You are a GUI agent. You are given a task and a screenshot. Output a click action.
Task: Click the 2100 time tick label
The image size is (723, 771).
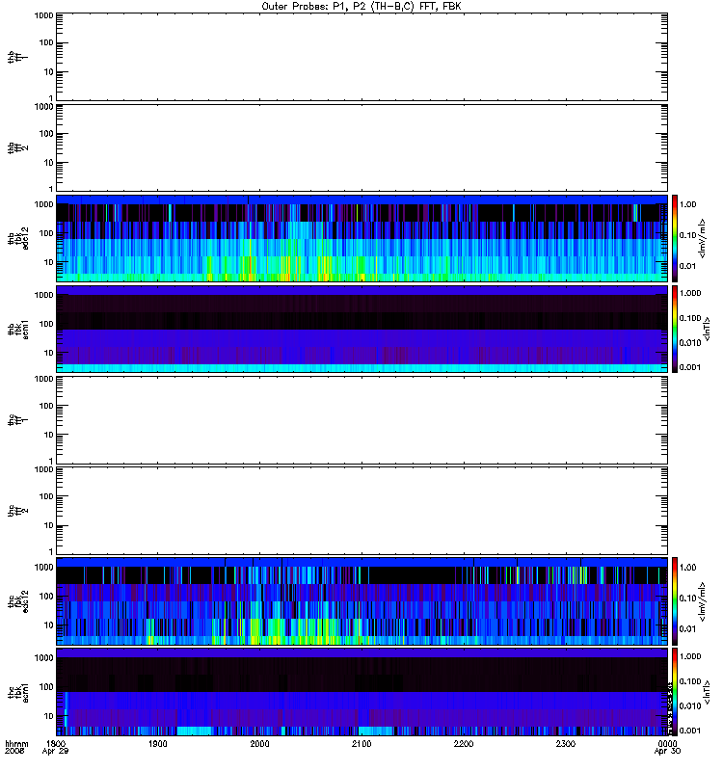point(361,743)
